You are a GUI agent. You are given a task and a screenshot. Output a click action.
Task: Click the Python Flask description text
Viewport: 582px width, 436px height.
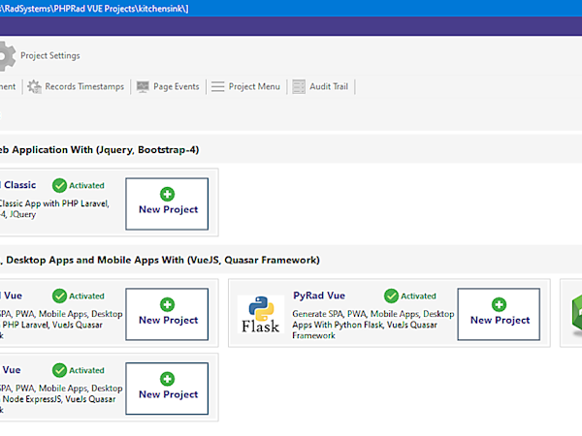373,325
